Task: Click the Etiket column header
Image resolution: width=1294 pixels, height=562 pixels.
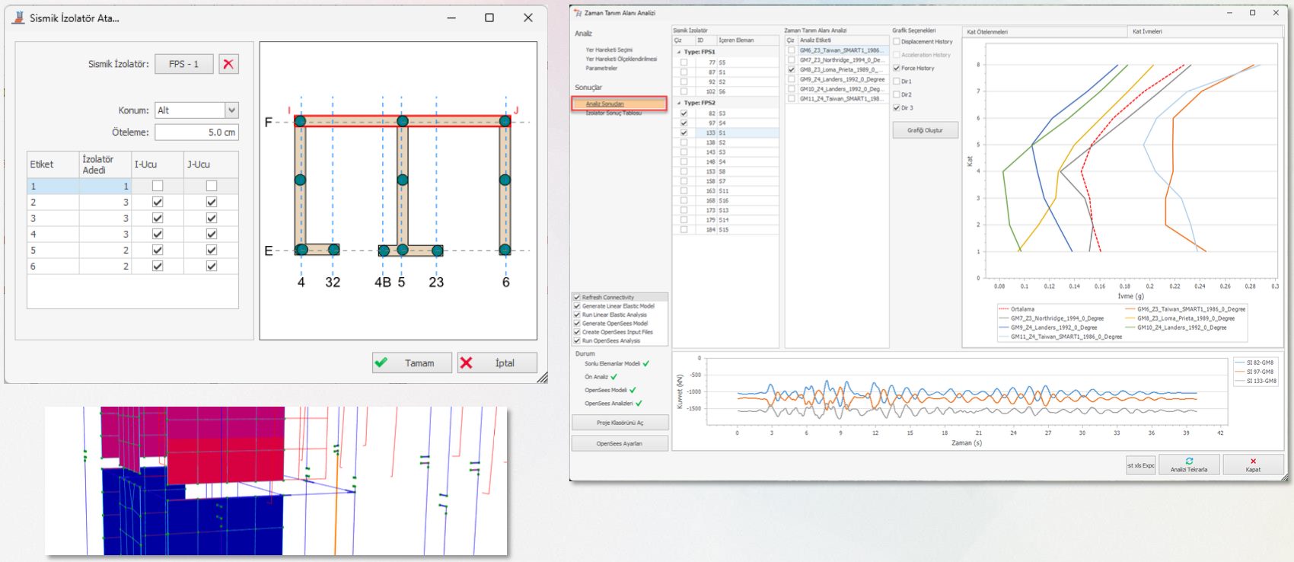Action: (x=53, y=164)
